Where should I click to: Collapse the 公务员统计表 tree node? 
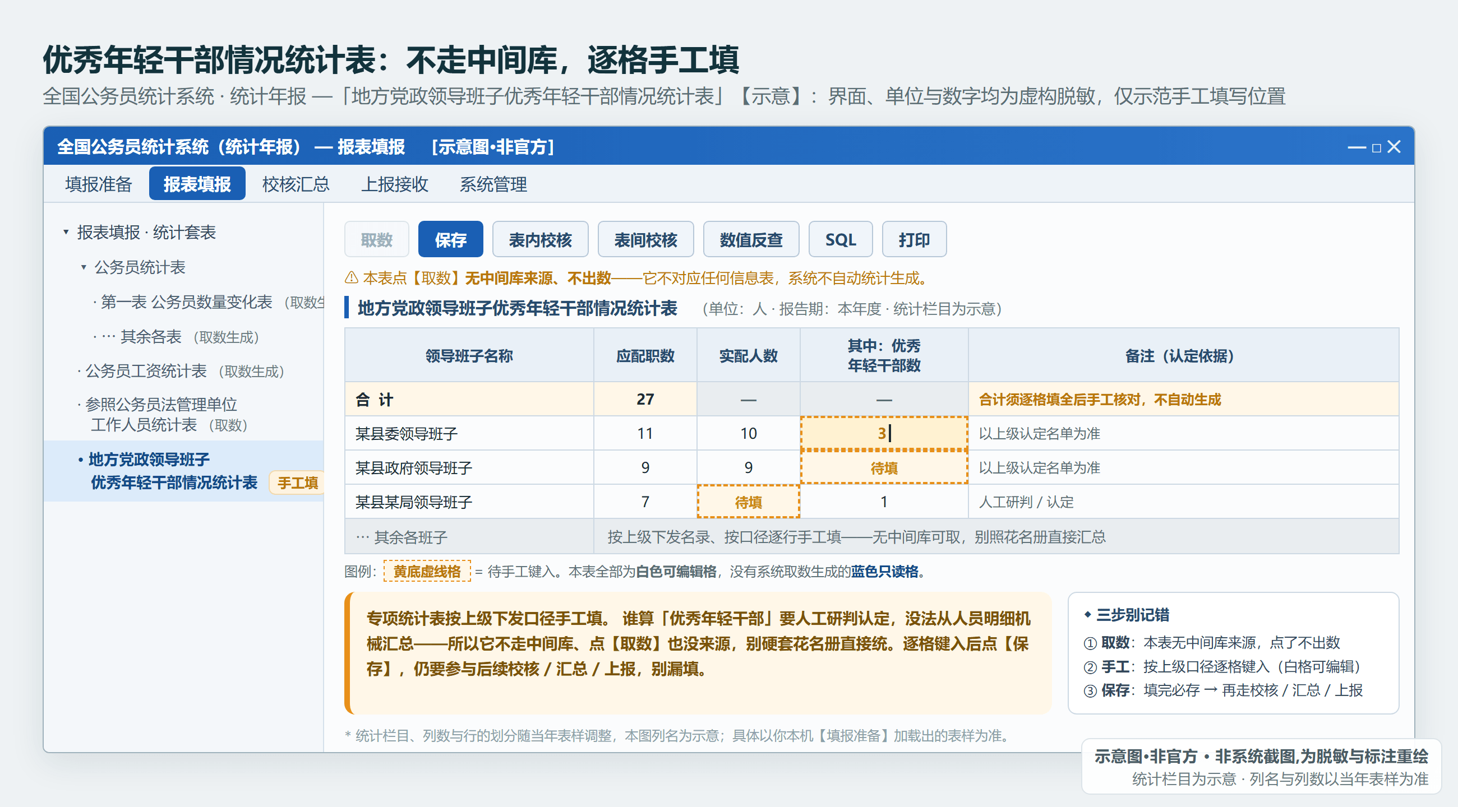click(x=84, y=267)
